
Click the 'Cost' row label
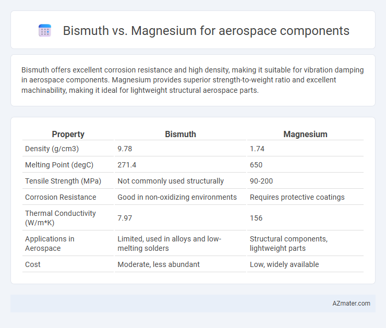click(33, 264)
